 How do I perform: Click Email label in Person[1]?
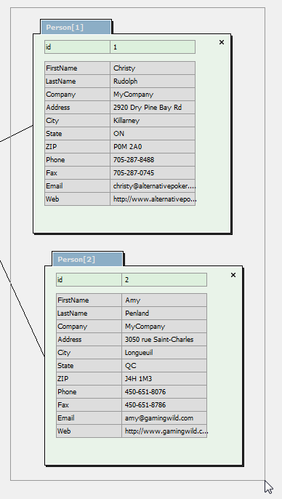77,186
